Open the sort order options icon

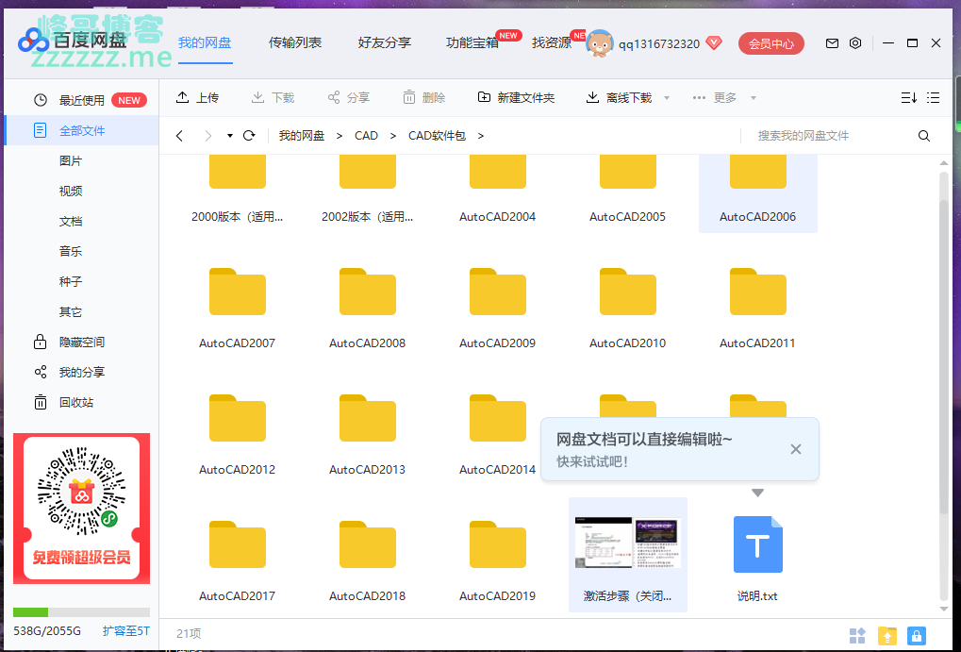(x=908, y=98)
